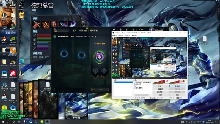The width and height of the screenshot is (220, 124).
Task: Open the 档案(F) menu in OBS
Action: coord(114,36)
